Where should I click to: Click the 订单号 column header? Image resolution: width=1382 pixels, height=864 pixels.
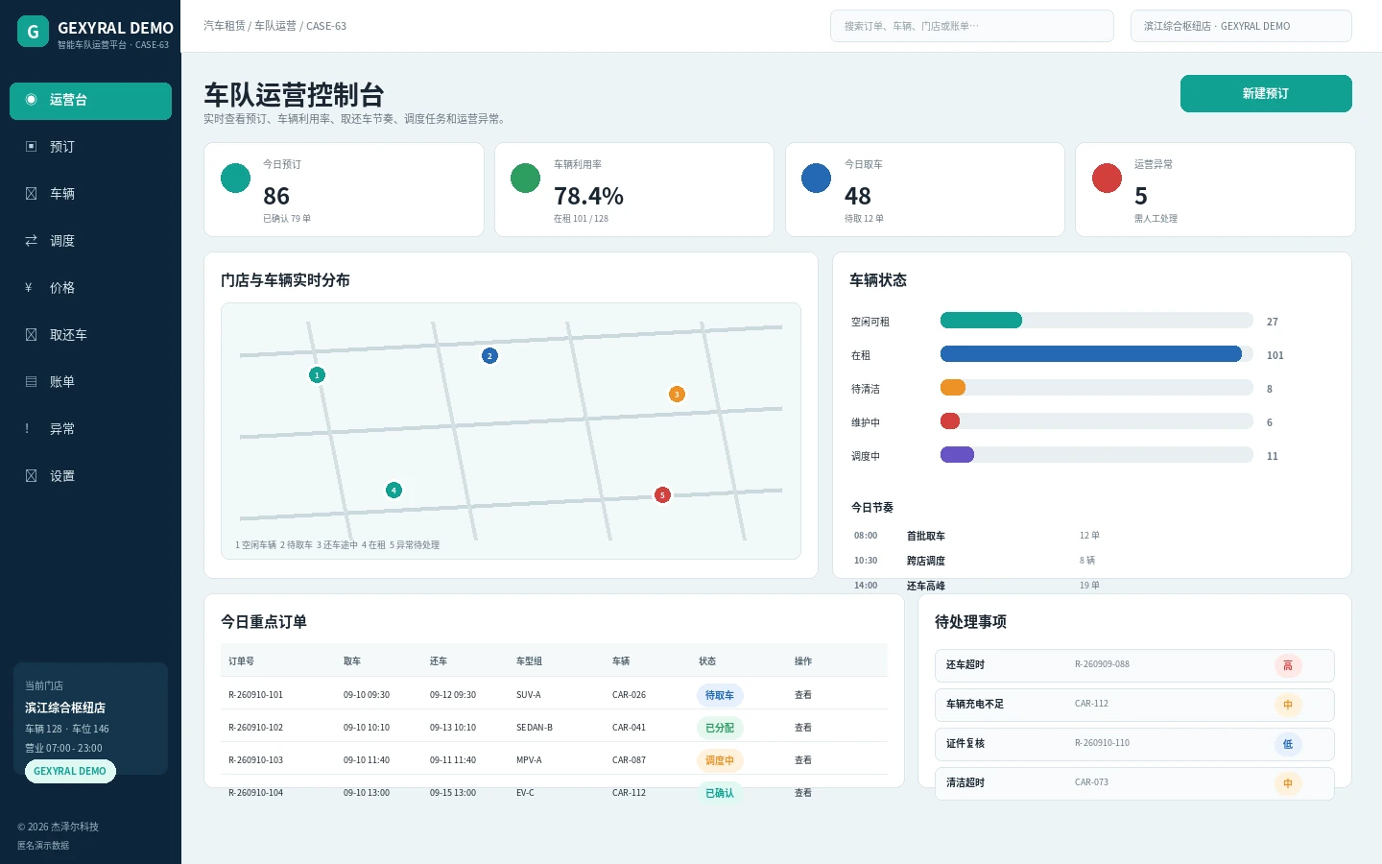click(241, 661)
